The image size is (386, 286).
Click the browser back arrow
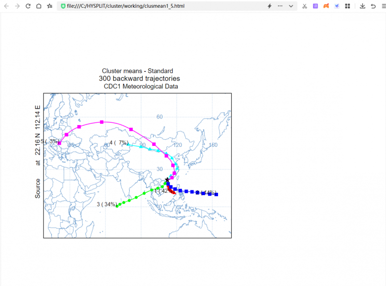coord(6,6)
